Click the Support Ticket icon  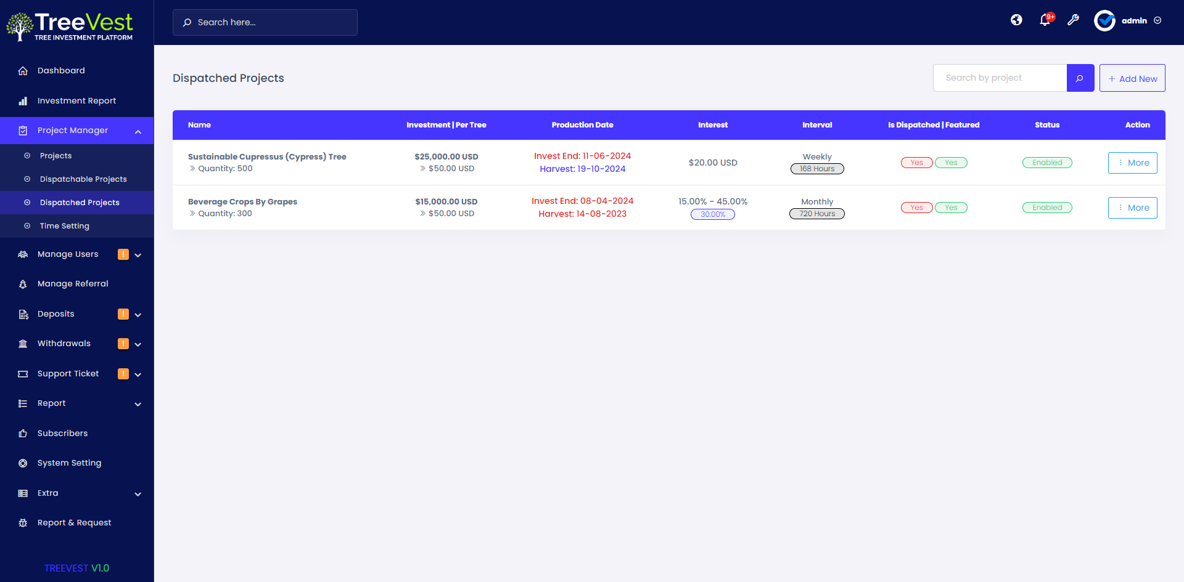point(23,374)
